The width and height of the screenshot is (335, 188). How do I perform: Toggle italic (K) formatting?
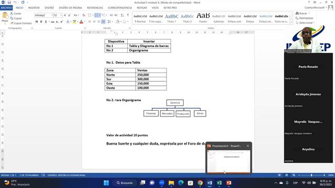tap(41, 22)
